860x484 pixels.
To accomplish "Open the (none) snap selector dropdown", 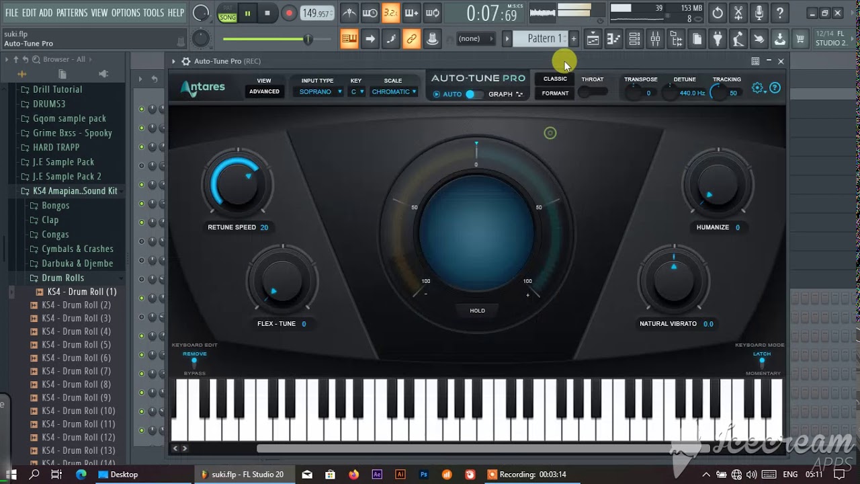I will pyautogui.click(x=475, y=39).
